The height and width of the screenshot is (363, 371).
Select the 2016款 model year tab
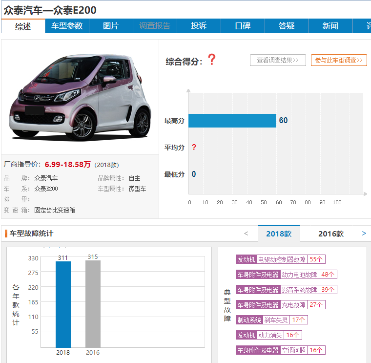click(331, 234)
